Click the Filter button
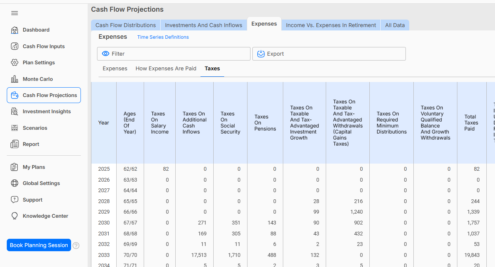Viewport: 495px width, 267px height. pos(174,54)
